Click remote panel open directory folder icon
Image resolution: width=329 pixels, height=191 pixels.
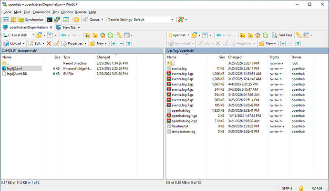click(x=194, y=35)
